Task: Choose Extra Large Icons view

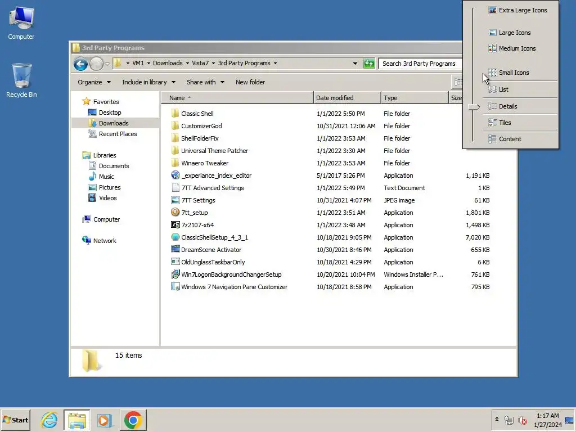Action: [518, 10]
